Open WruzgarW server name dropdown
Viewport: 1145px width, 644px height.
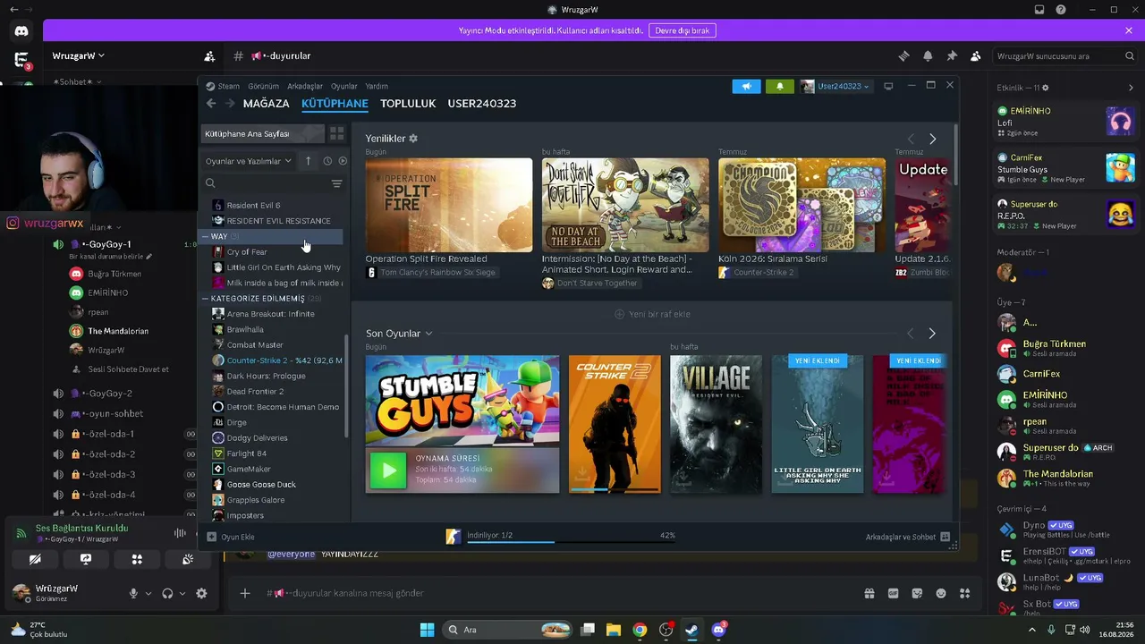[x=79, y=55]
